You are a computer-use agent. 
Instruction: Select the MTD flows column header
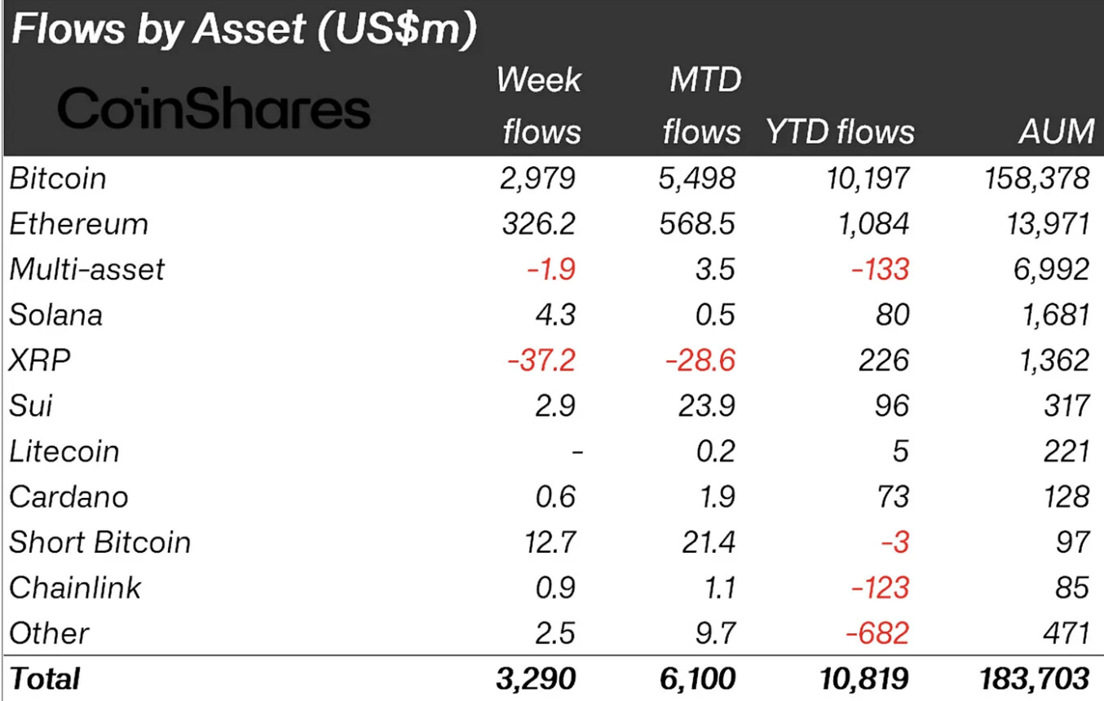(701, 105)
